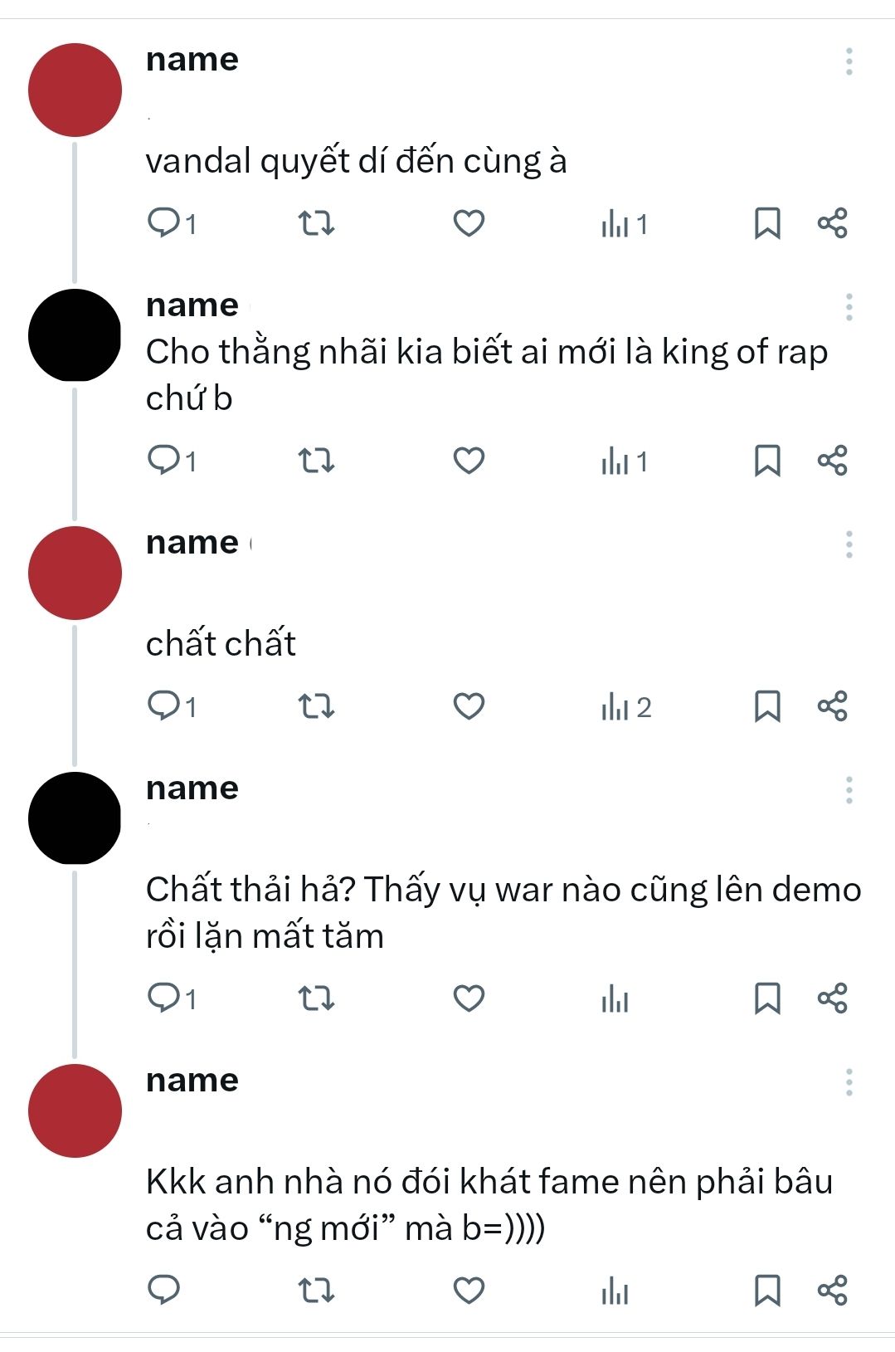Open more options menu on 'chất chất' tweet
The height and width of the screenshot is (1352, 895).
(849, 544)
